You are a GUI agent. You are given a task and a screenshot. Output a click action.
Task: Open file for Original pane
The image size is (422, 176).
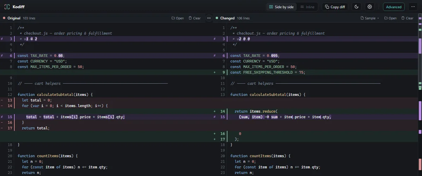(x=178, y=18)
